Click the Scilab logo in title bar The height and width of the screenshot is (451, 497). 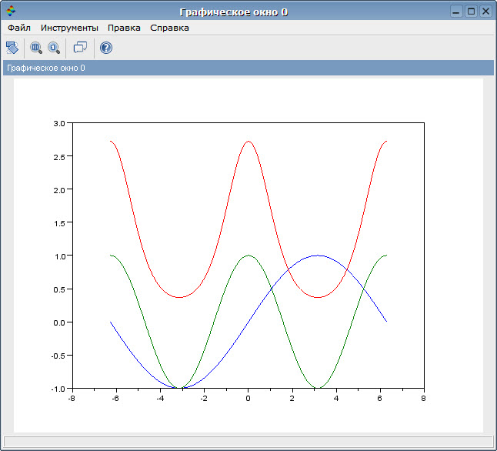click(x=11, y=11)
